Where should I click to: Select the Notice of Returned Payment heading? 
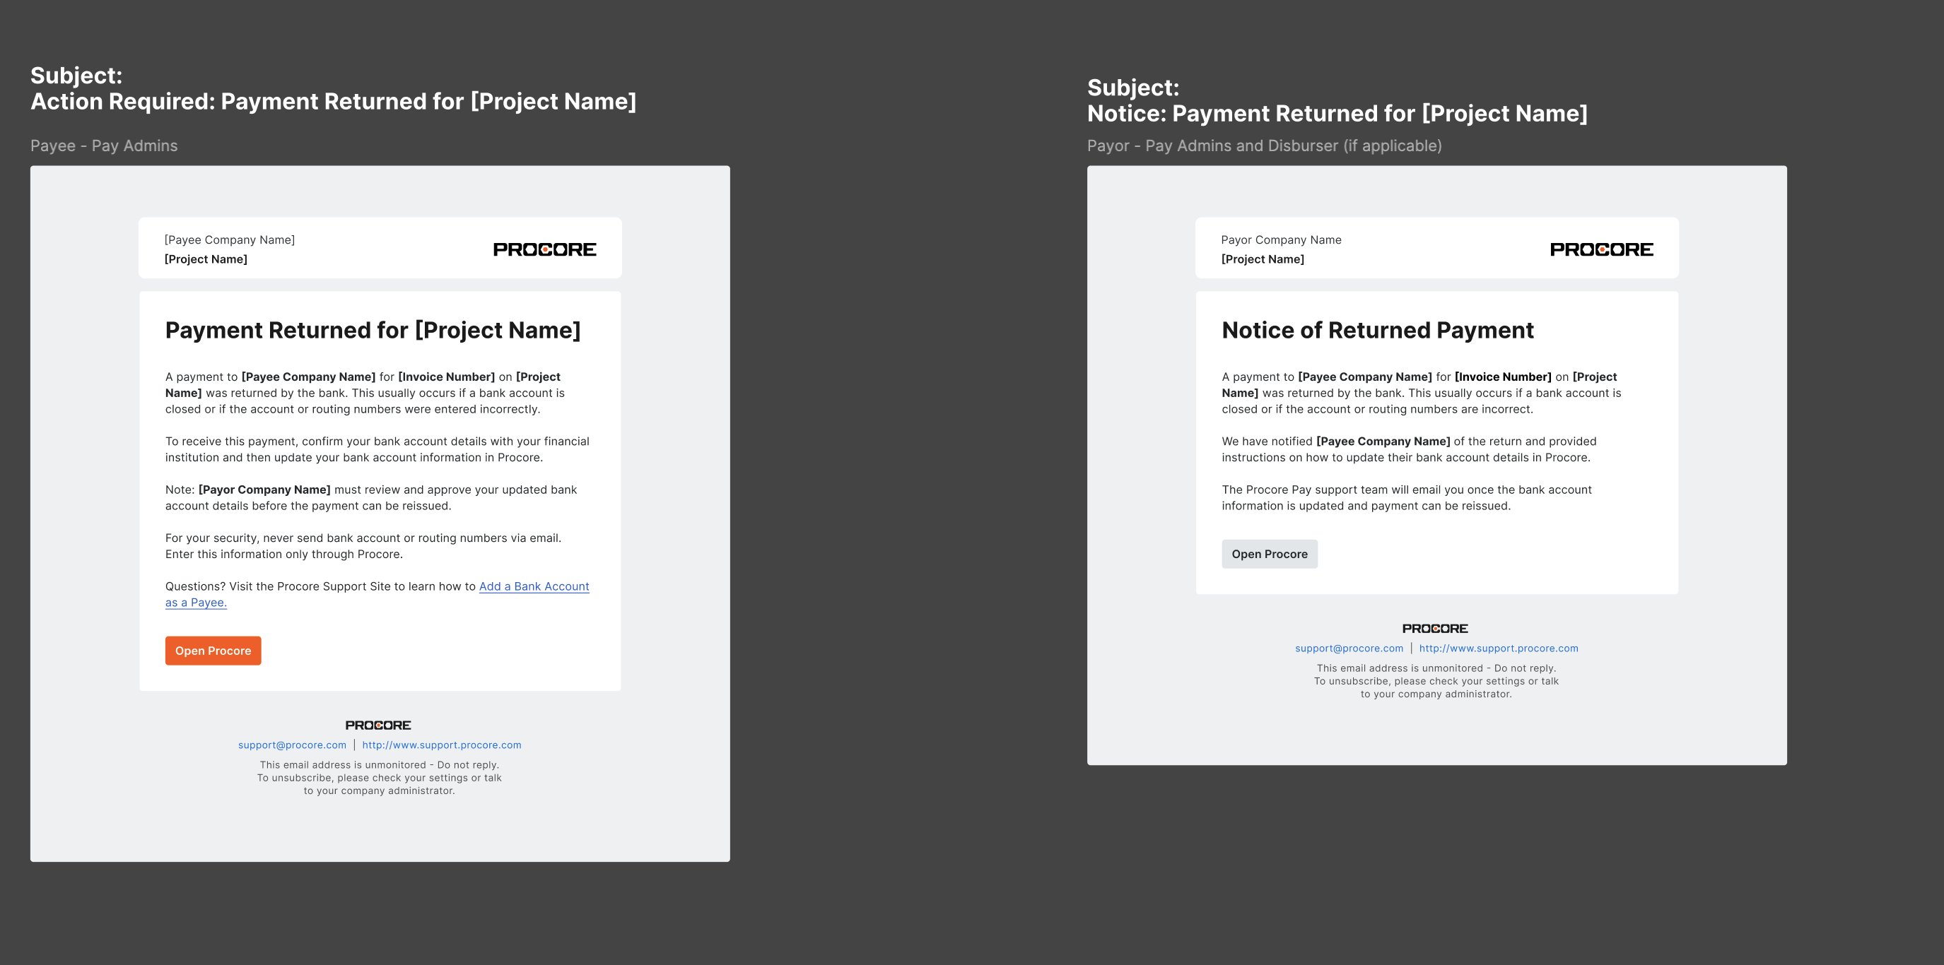pos(1377,330)
